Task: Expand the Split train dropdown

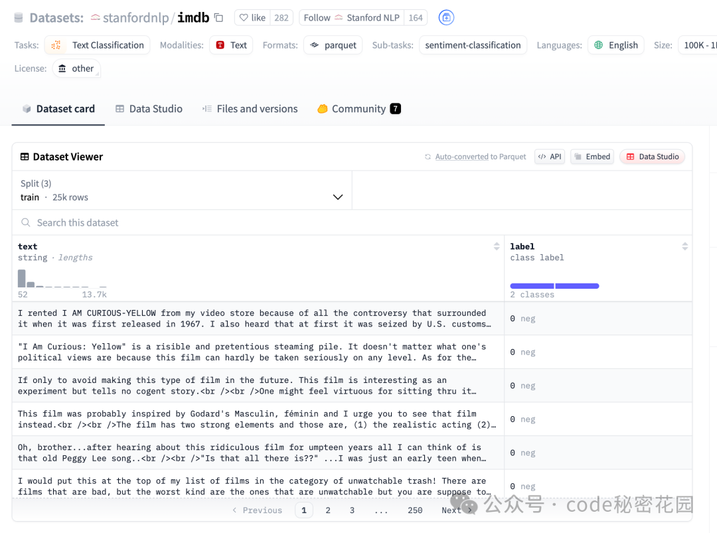Action: 182,190
